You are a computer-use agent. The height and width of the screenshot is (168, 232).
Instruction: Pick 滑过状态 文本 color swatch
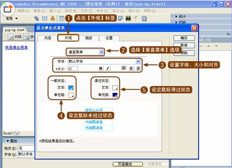[x=115, y=88]
